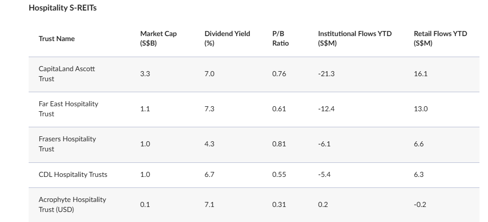Sort by Market Cap (S$B) column header
This screenshot has width=488, height=222.
(158, 39)
